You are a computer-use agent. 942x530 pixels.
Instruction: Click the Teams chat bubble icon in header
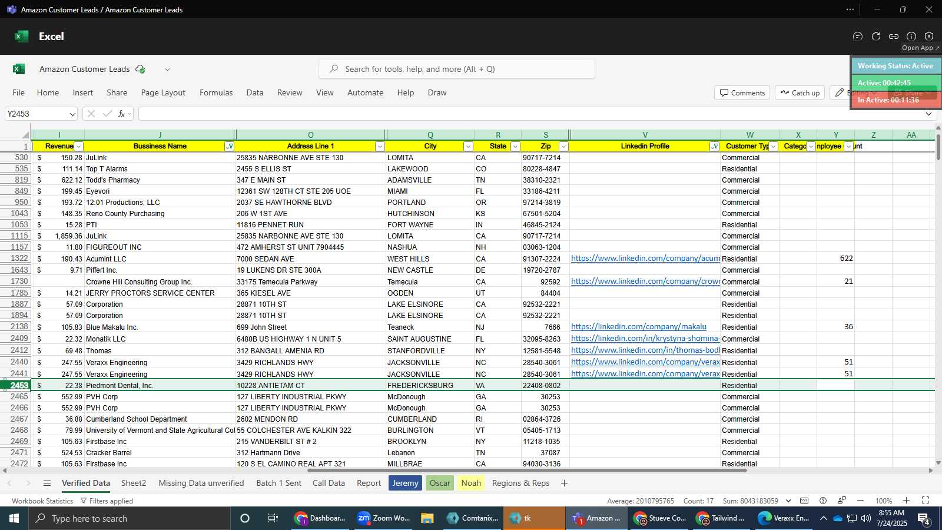tap(858, 36)
